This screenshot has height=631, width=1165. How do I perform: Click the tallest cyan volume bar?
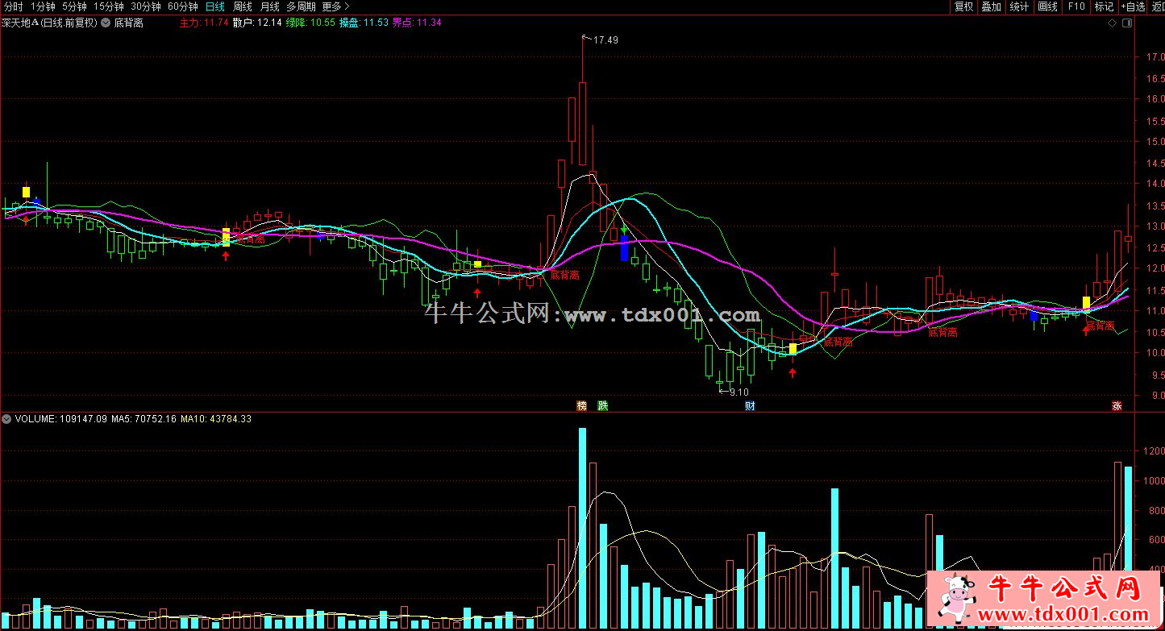[x=582, y=529]
